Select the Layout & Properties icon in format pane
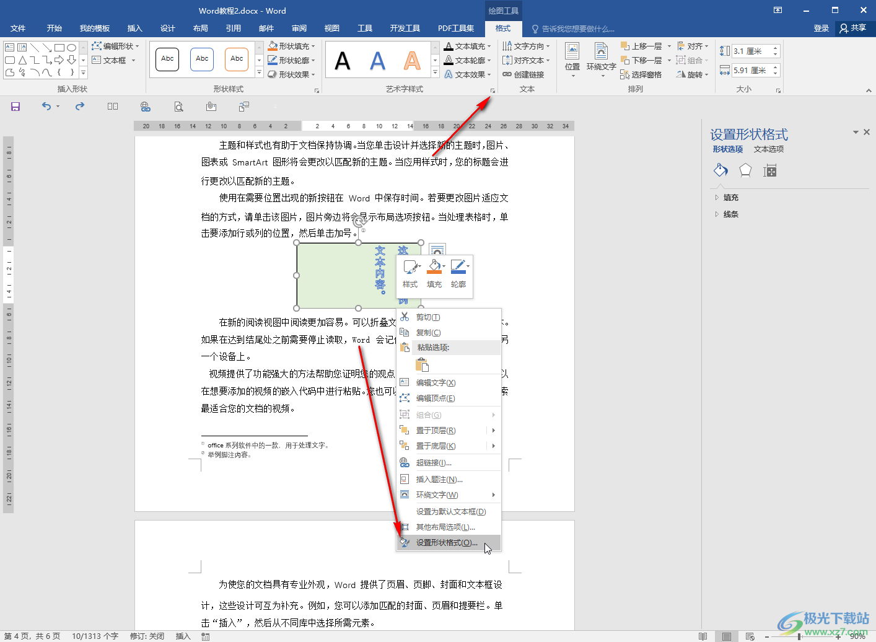Image resolution: width=876 pixels, height=642 pixels. [x=770, y=170]
